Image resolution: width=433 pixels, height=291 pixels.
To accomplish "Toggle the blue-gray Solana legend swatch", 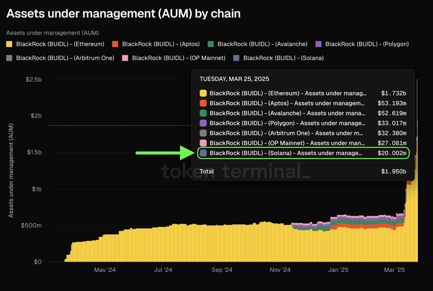I will click(x=236, y=58).
